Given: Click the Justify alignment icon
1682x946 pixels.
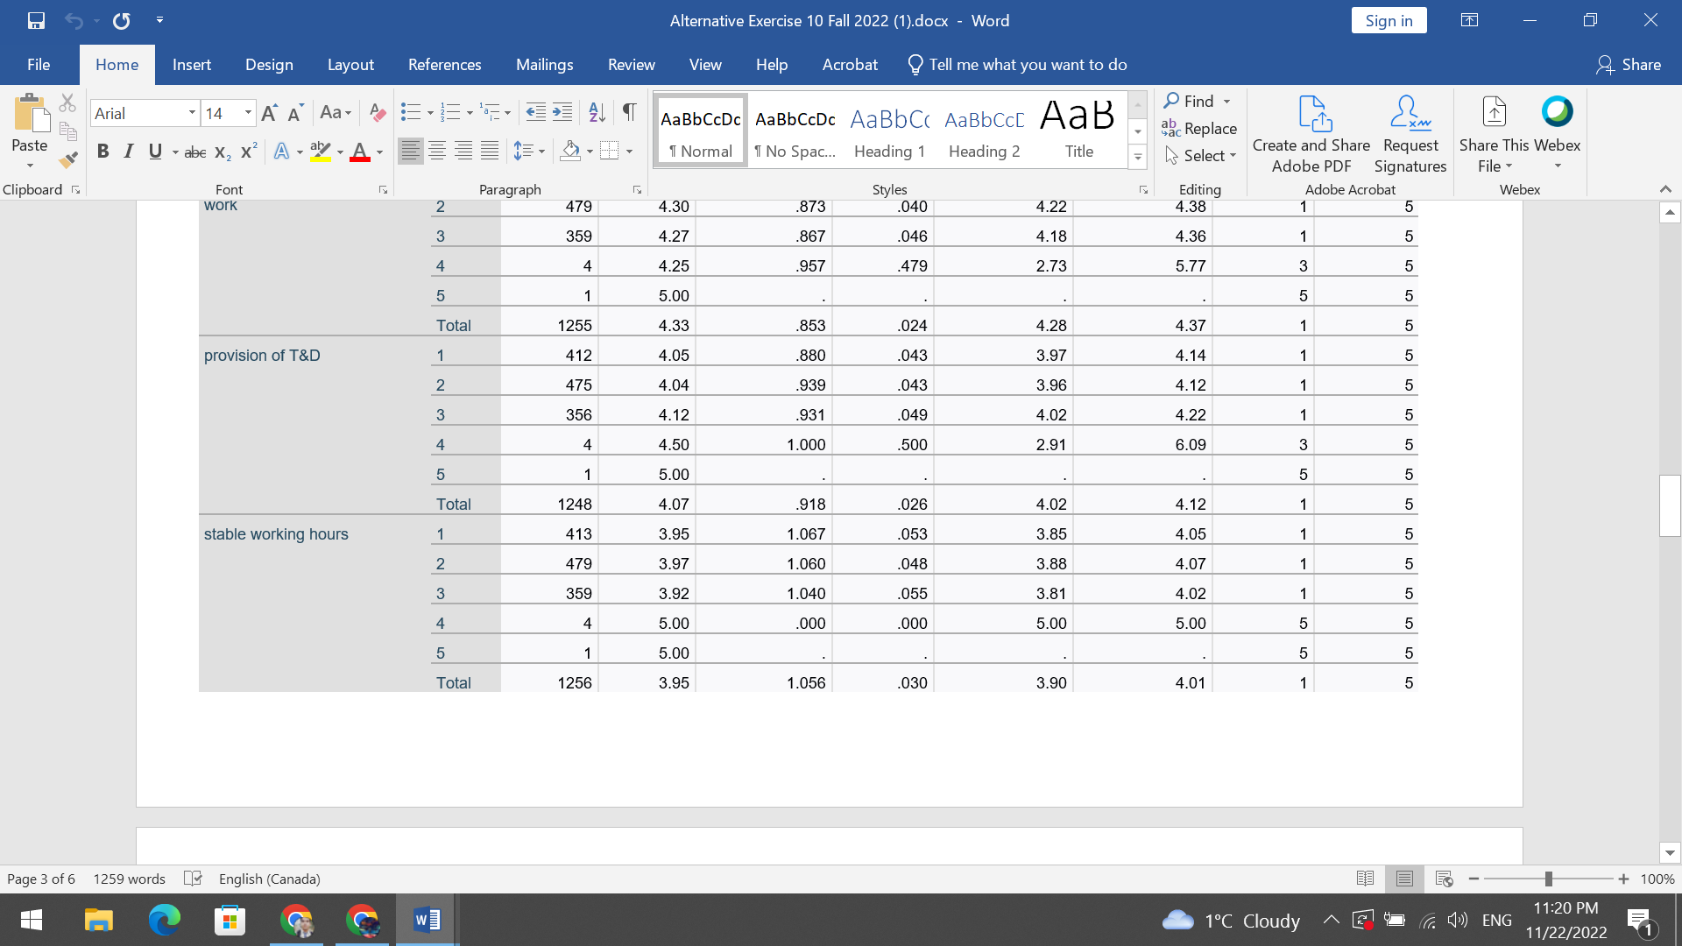Looking at the screenshot, I should (490, 152).
